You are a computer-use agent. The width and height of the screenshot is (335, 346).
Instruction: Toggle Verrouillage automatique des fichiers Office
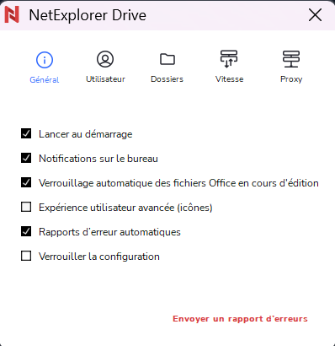[26, 182]
